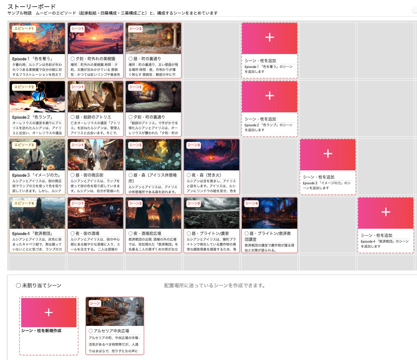Click the plus icon in Episode 2 row
The image size is (417, 360).
click(269, 96)
